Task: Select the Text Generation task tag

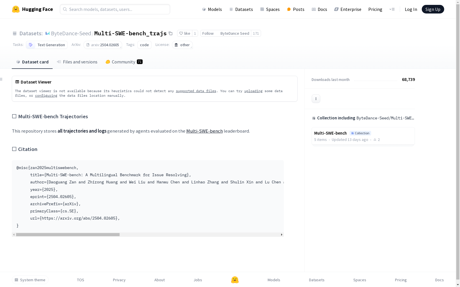Action: tap(47, 45)
